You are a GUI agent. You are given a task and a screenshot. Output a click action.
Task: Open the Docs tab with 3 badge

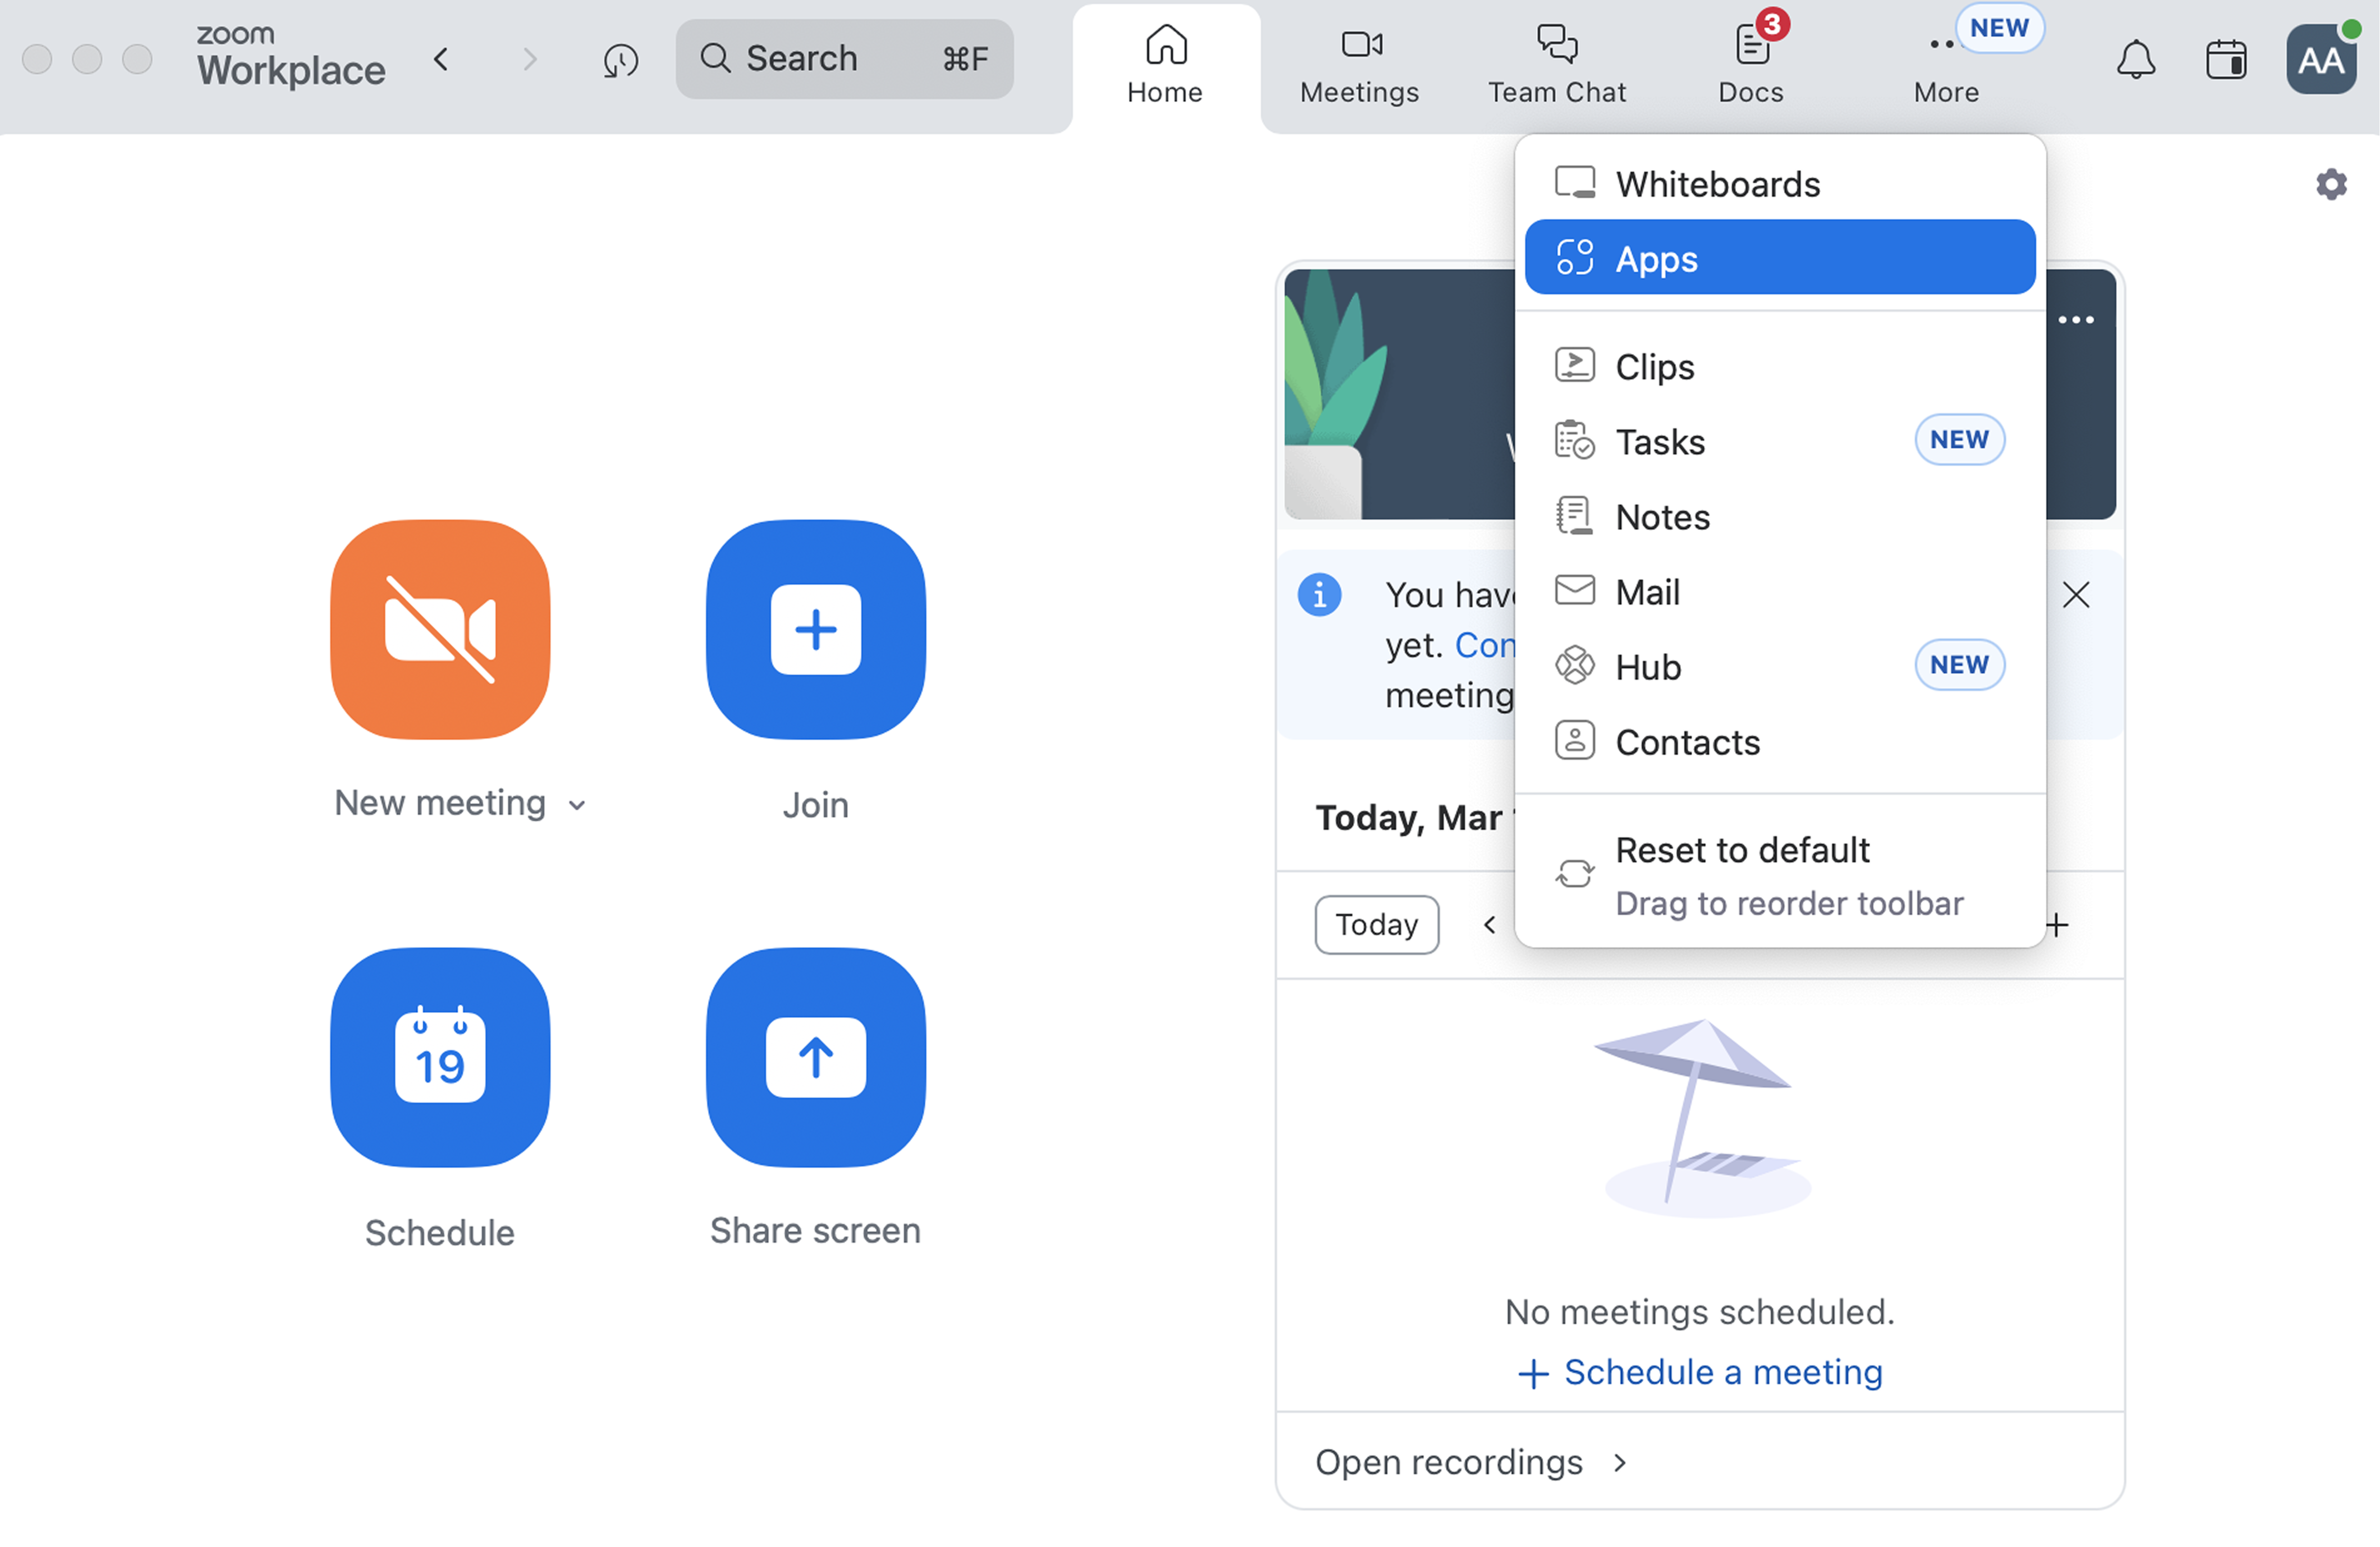[x=1751, y=66]
